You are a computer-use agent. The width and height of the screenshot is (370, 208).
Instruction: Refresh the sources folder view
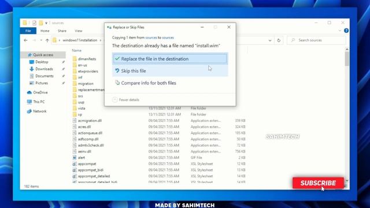pyautogui.click(x=279, y=40)
